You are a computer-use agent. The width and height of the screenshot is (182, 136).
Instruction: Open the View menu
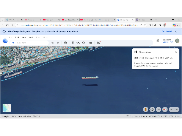[24, 37]
